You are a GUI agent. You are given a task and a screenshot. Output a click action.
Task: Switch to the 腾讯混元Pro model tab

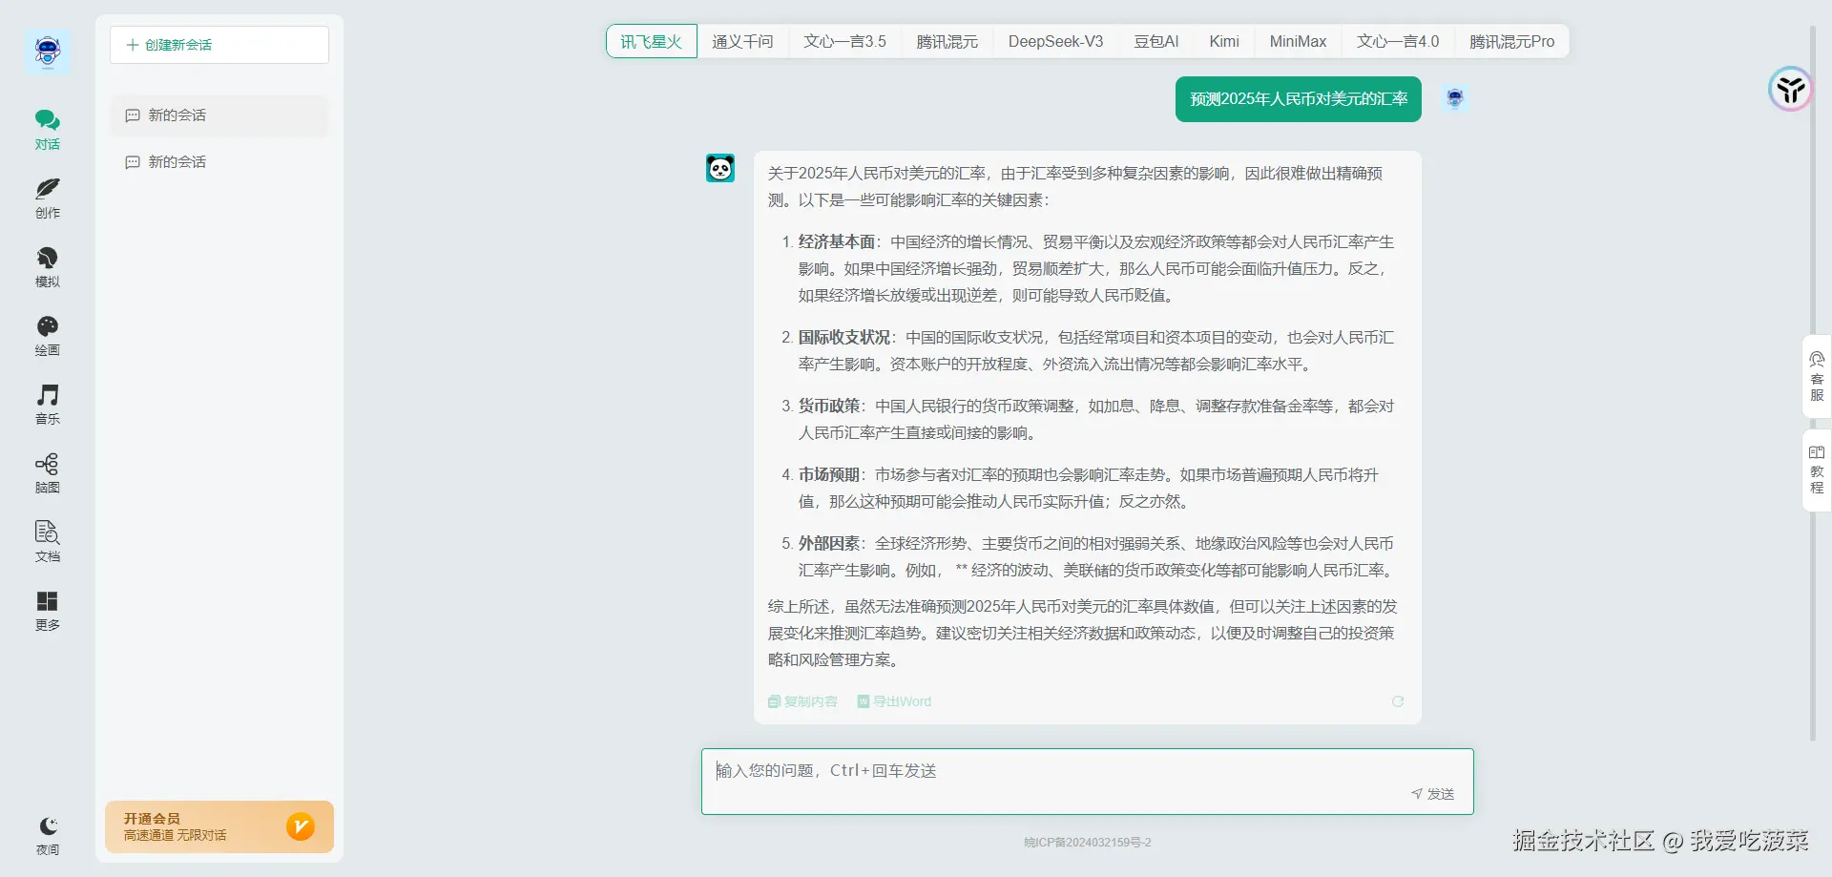coord(1511,41)
